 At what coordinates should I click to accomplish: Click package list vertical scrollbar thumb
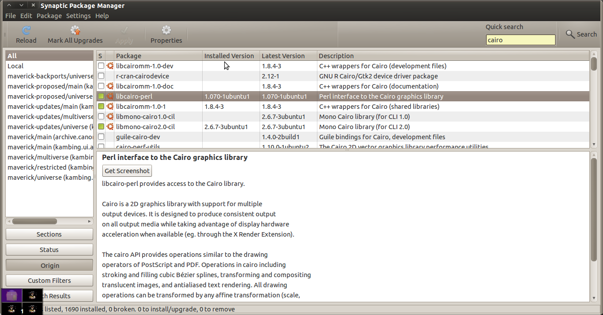click(x=594, y=63)
